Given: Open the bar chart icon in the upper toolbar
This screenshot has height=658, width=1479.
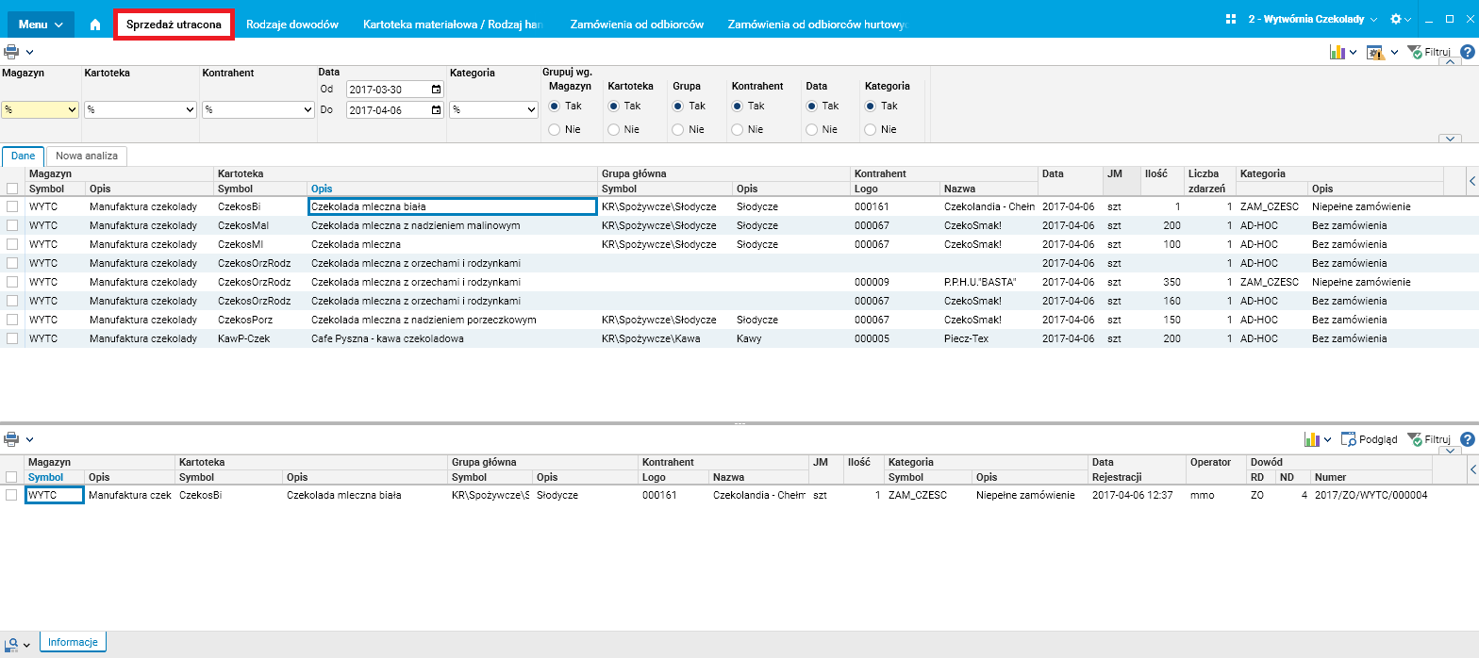Looking at the screenshot, I should [x=1337, y=53].
